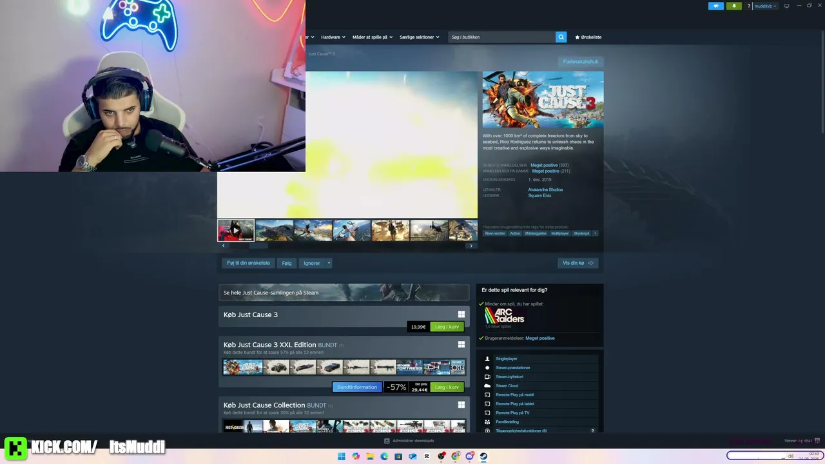Open the Åben verden tag
825x464 pixels.
click(x=495, y=233)
